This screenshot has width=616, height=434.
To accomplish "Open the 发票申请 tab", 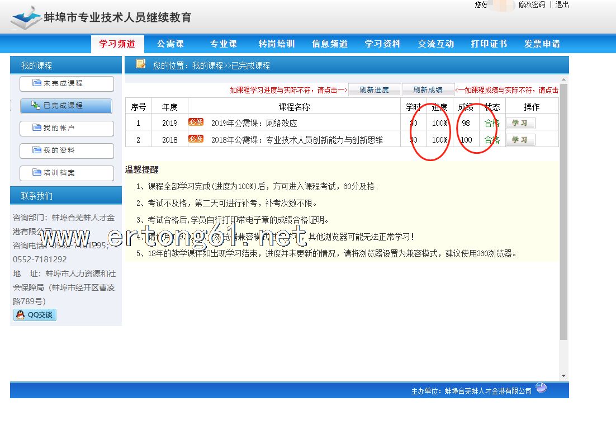I will (542, 44).
